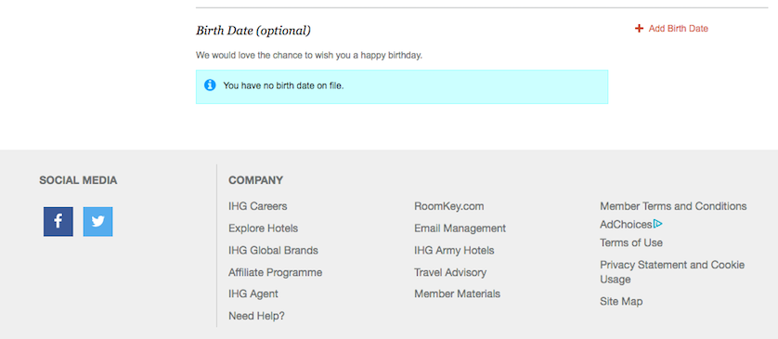Visit the Affiliate Programme link
Image resolution: width=778 pixels, height=339 pixels.
[275, 272]
